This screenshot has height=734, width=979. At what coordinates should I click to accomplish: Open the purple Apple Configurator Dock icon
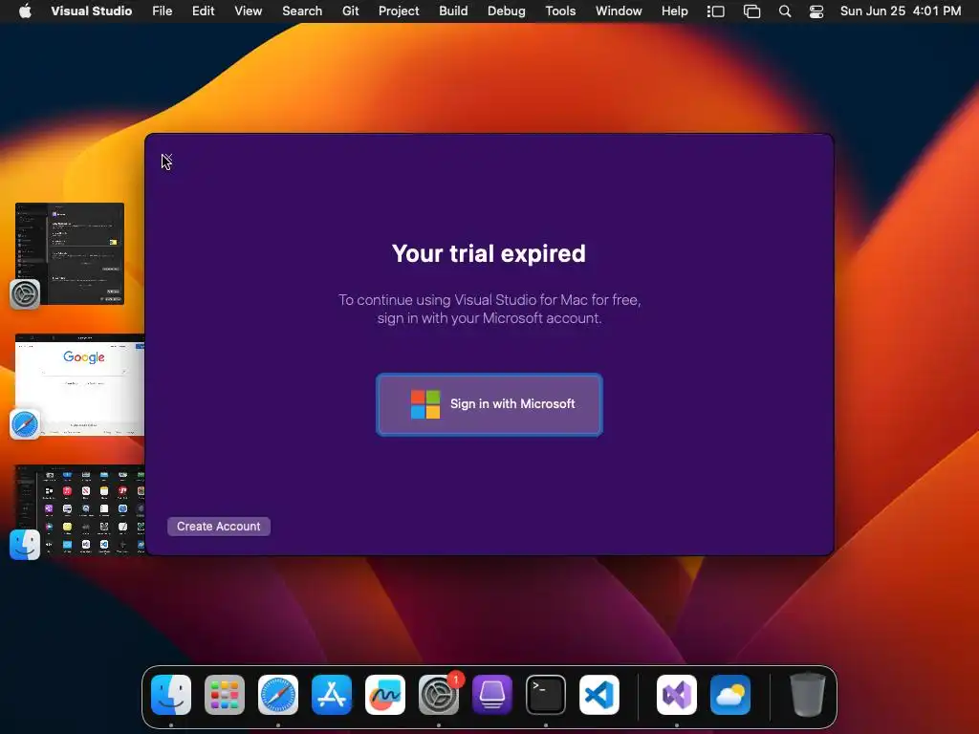click(x=492, y=695)
